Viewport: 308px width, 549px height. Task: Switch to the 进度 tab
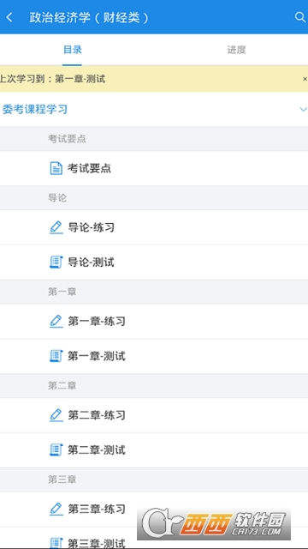(236, 50)
